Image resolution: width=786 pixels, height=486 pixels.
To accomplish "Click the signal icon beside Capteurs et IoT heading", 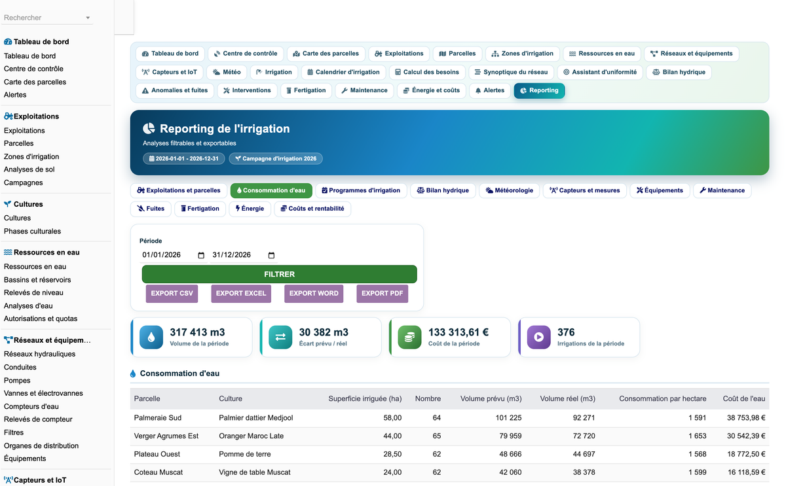I will click(x=8, y=479).
